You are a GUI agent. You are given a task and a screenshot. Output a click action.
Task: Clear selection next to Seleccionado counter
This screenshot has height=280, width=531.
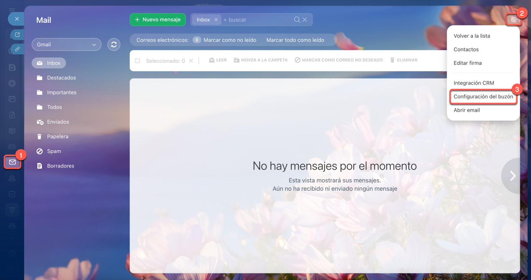(x=191, y=61)
